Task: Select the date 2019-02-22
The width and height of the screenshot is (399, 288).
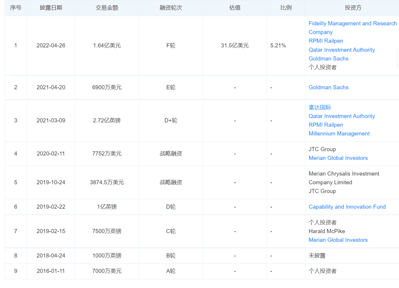Action: click(51, 207)
